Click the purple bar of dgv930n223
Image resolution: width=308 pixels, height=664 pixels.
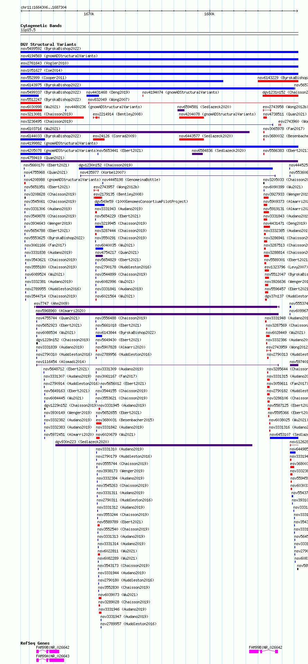(x=154, y=445)
